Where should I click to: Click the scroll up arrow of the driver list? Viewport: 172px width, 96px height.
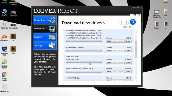coord(136,31)
